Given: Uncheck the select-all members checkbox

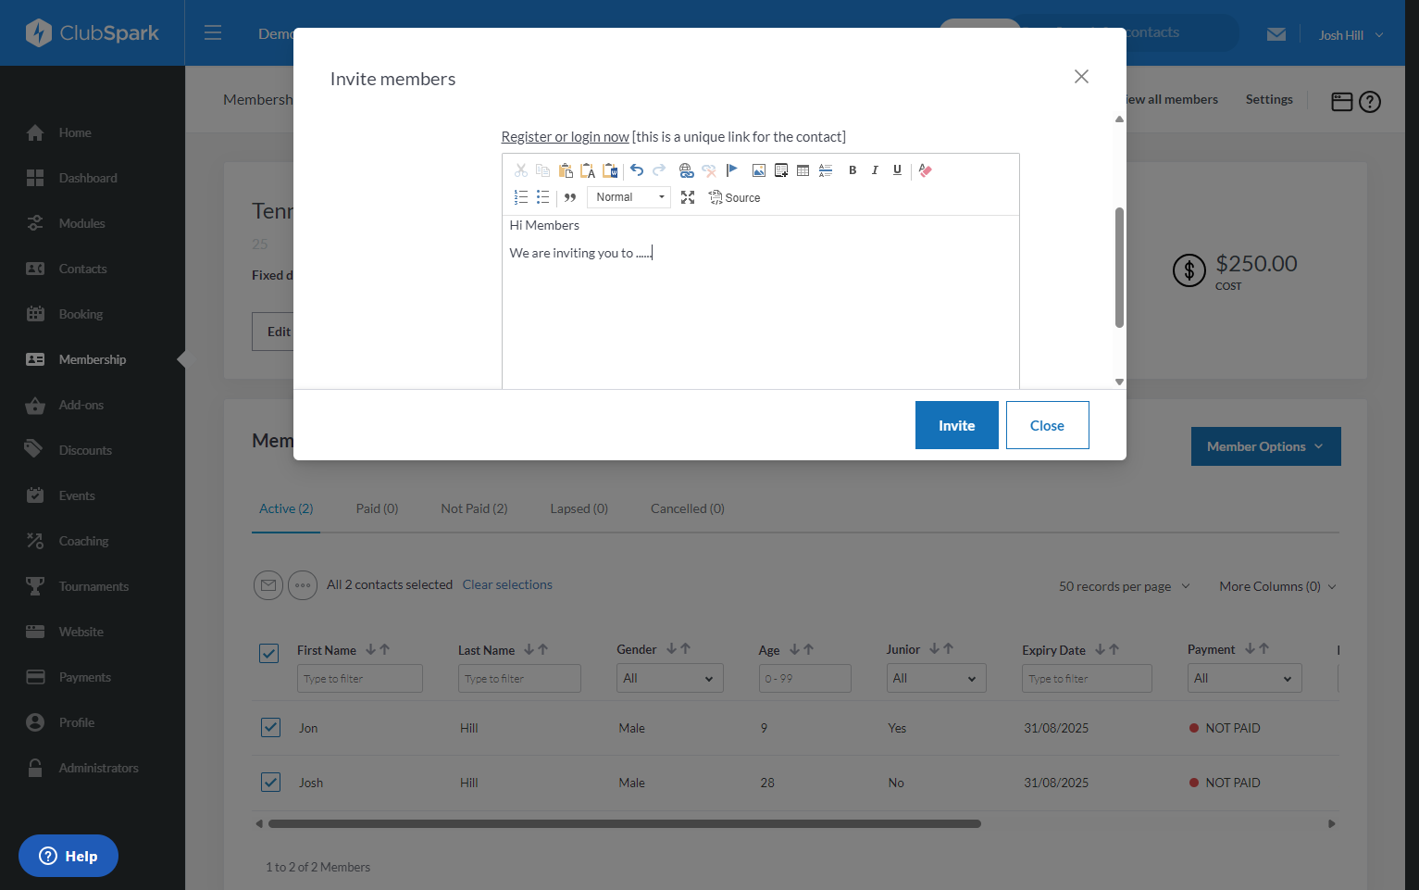Looking at the screenshot, I should click(x=269, y=654).
